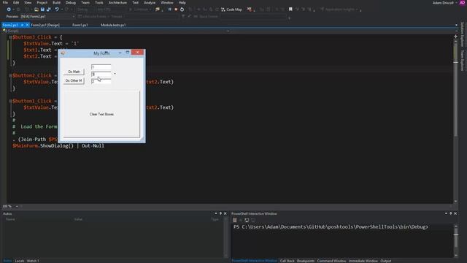Viewport: 467px width, 263px height.
Task: Collapse the $button3_Click code block
Action: pos(10,37)
